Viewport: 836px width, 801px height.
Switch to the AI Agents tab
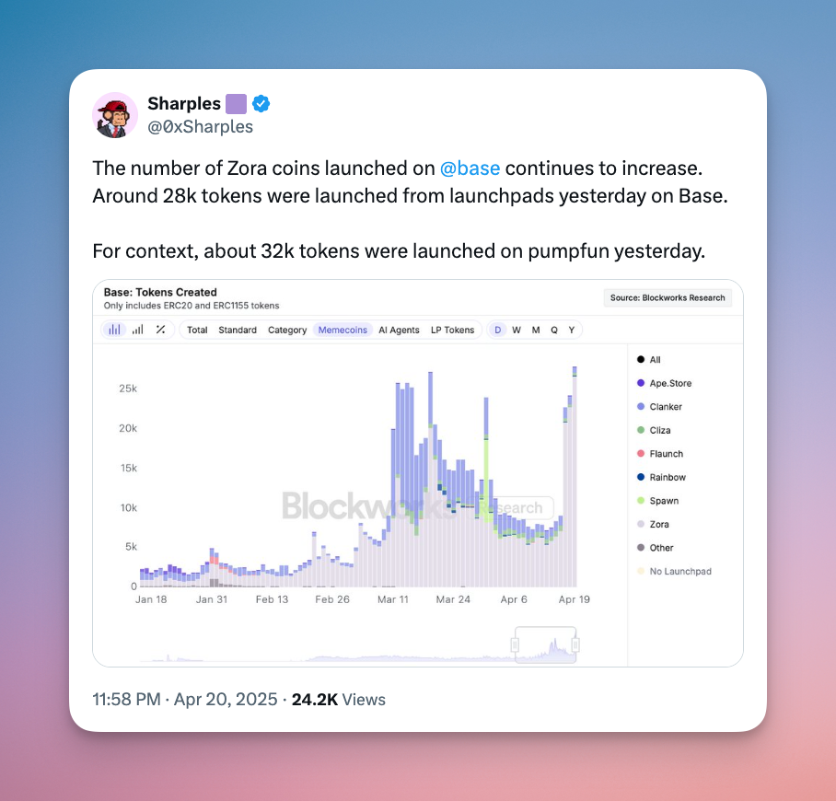coord(399,330)
